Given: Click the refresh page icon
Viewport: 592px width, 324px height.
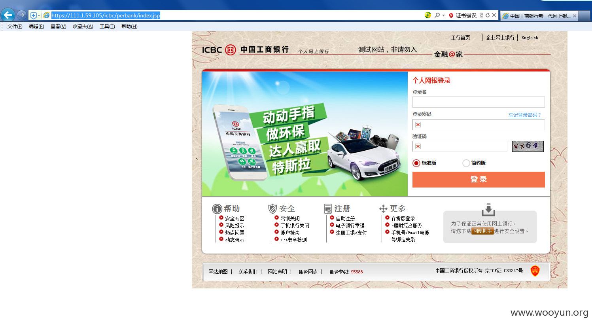Looking at the screenshot, I should click(488, 15).
